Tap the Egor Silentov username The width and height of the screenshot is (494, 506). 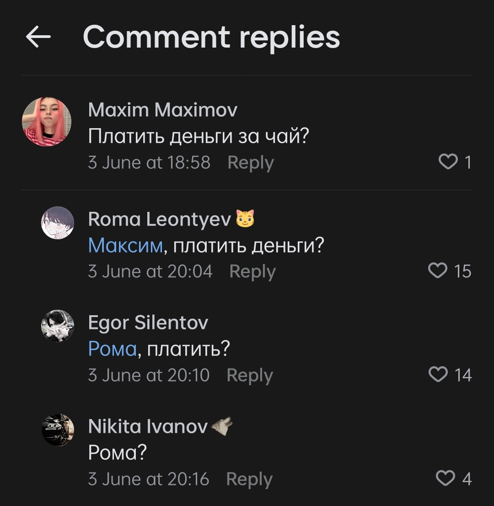pos(148,323)
